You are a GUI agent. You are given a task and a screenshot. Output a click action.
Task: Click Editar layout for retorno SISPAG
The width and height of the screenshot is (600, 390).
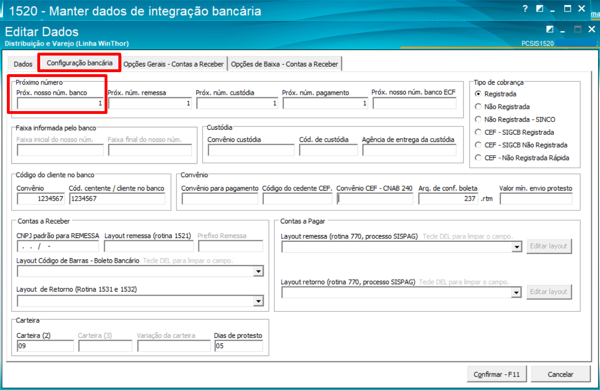click(x=549, y=291)
